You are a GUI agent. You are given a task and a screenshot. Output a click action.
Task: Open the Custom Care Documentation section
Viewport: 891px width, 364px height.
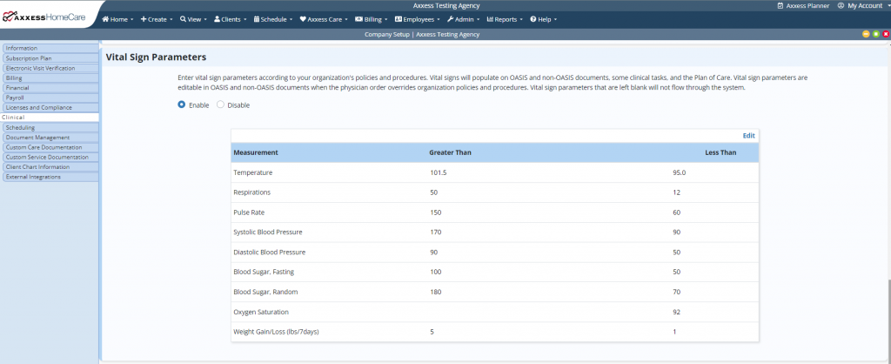pyautogui.click(x=44, y=147)
